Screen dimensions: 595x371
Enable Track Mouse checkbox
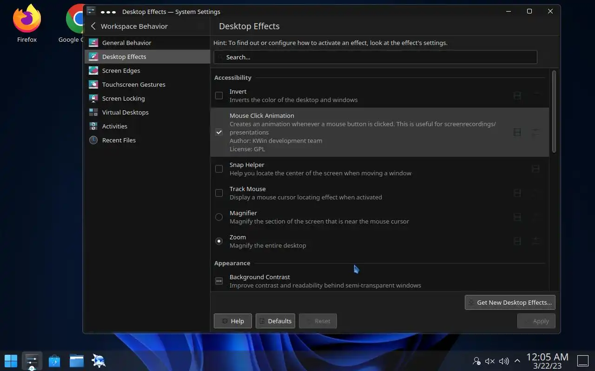(219, 193)
